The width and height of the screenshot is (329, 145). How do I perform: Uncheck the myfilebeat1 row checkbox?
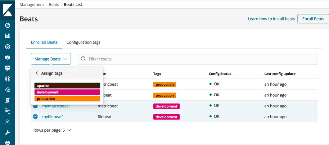click(x=35, y=117)
